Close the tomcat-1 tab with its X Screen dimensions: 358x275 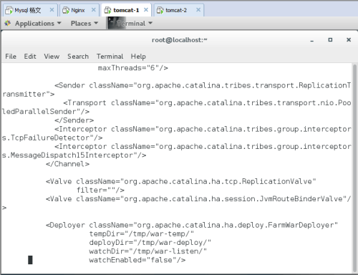coord(146,10)
